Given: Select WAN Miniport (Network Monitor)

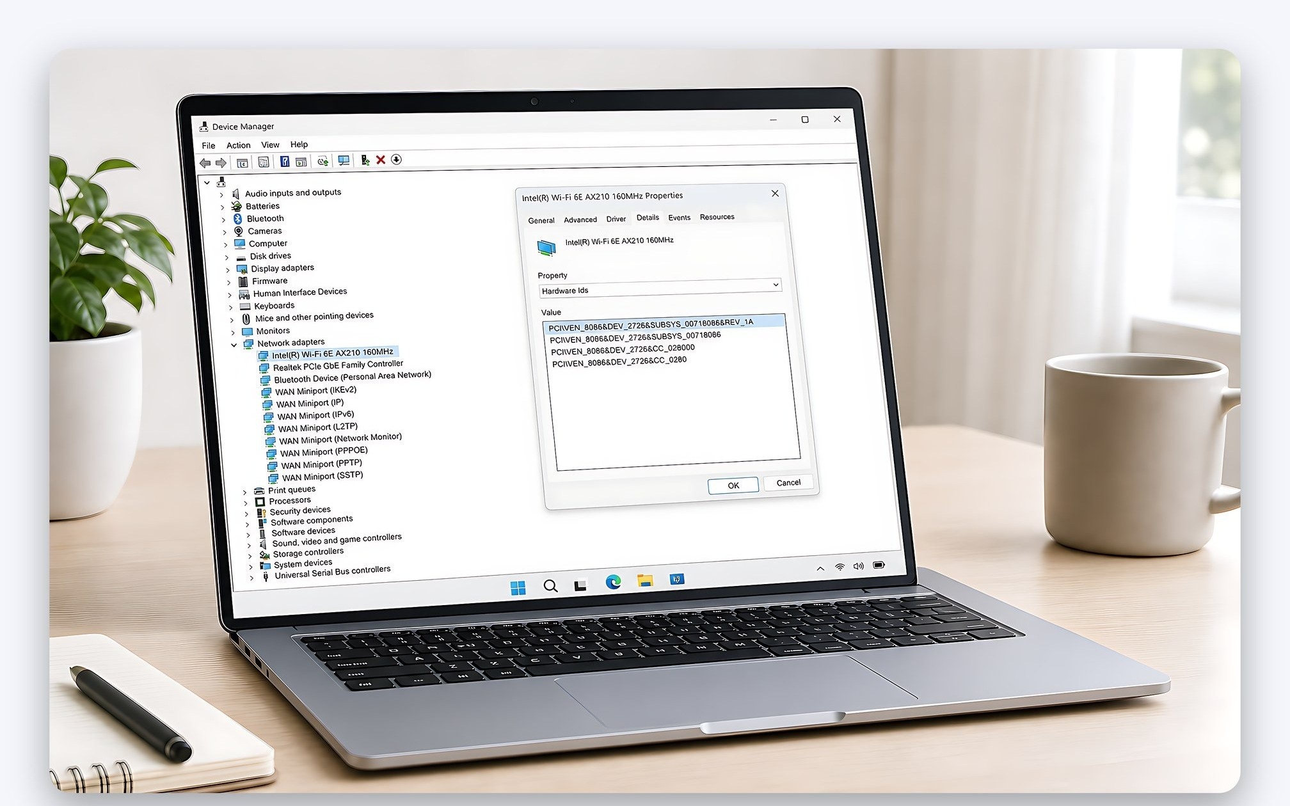Looking at the screenshot, I should (340, 439).
